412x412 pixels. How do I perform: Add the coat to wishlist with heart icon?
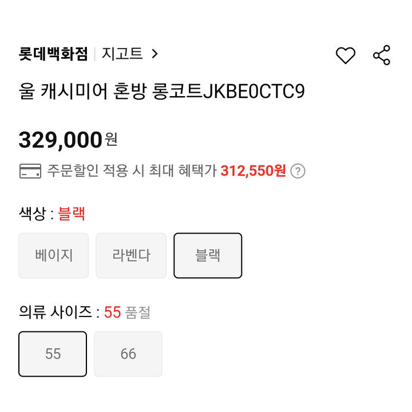pyautogui.click(x=346, y=55)
